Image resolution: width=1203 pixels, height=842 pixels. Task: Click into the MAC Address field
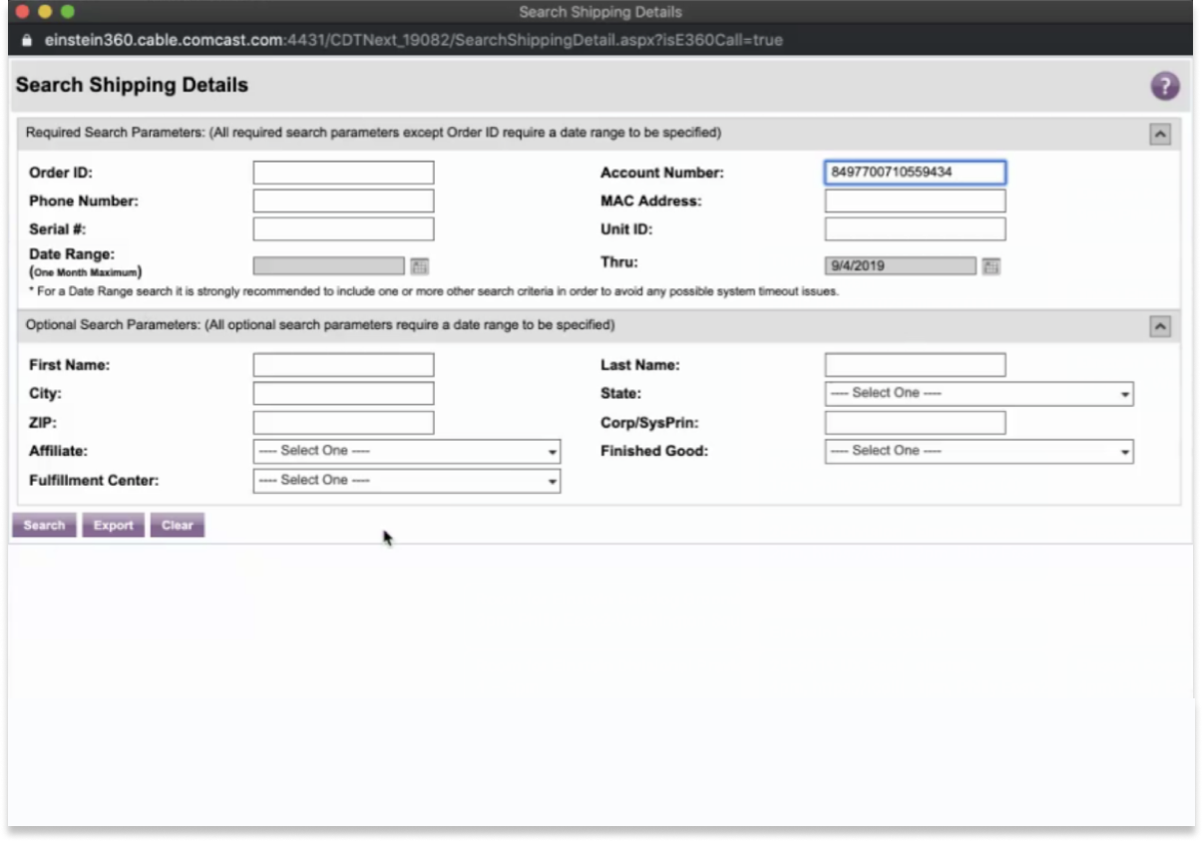coord(915,202)
